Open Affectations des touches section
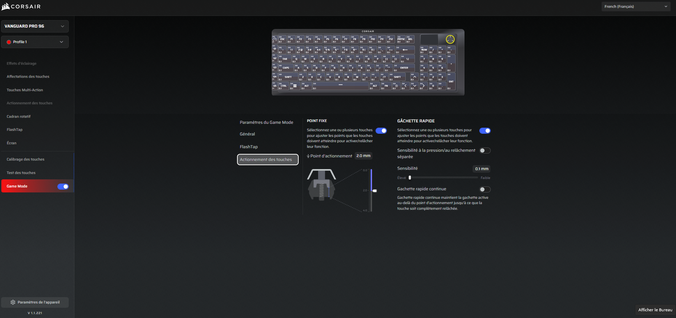The image size is (676, 318). click(28, 77)
